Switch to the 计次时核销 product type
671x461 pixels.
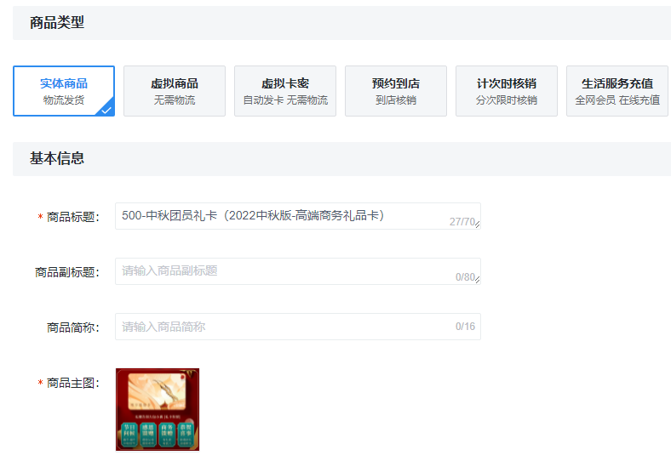(x=507, y=91)
